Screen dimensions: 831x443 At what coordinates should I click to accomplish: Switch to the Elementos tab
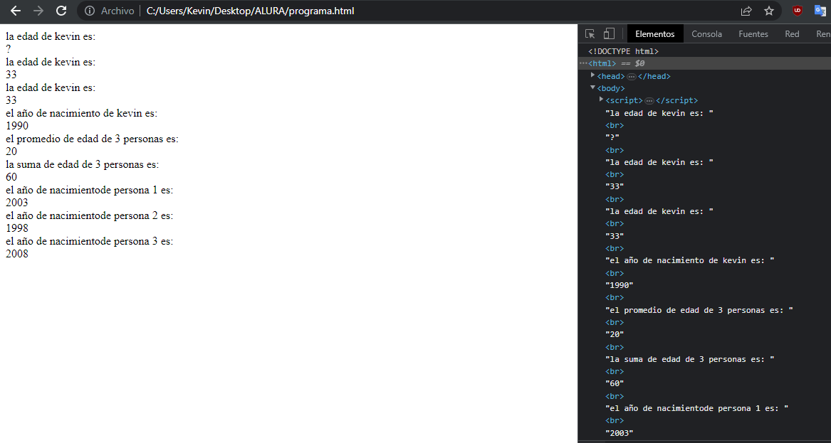click(x=655, y=34)
